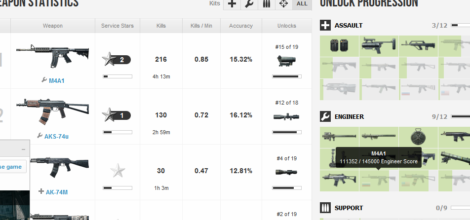Click the M4A1 '0.85' kills per minute
The width and height of the screenshot is (470, 220).
pos(201,59)
